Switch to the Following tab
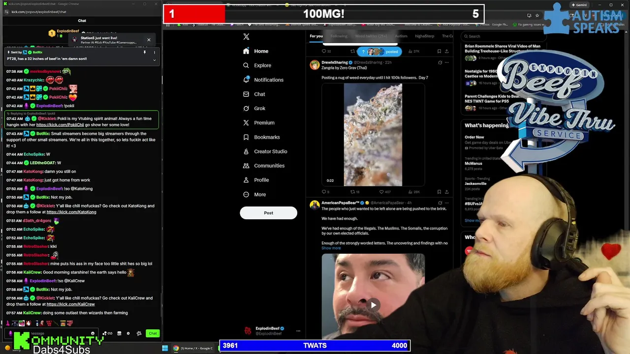Viewport: 630px width, 354px height. [339, 36]
